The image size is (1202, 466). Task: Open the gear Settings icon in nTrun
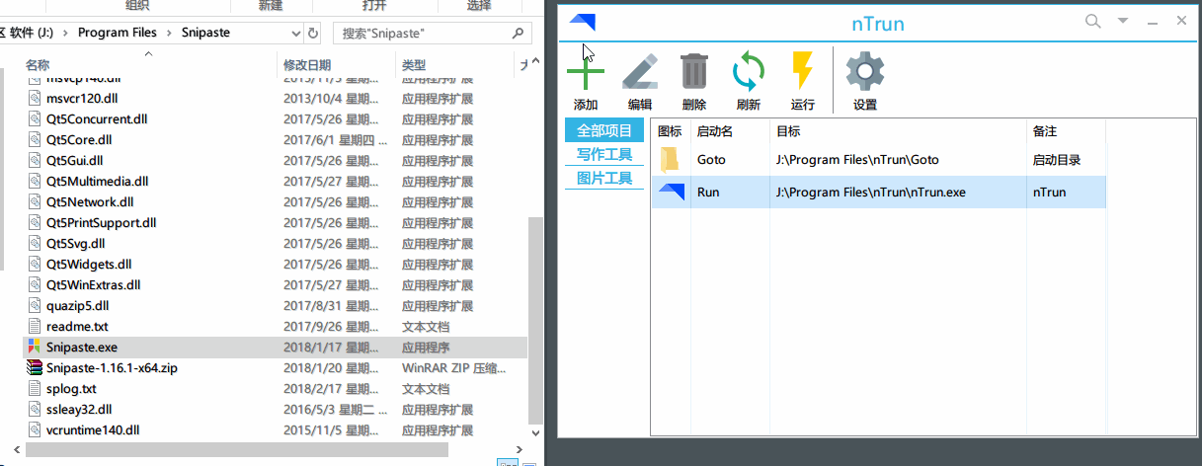pyautogui.click(x=865, y=72)
